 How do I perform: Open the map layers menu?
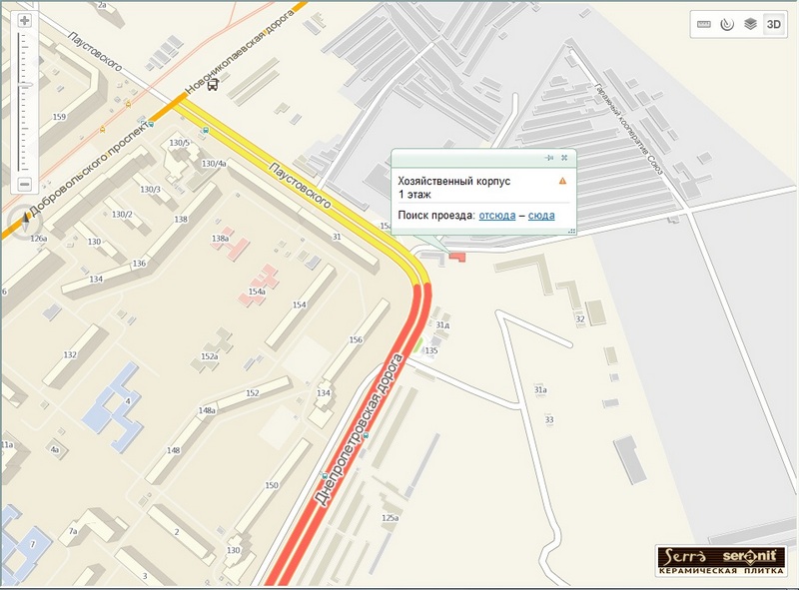pyautogui.click(x=749, y=25)
